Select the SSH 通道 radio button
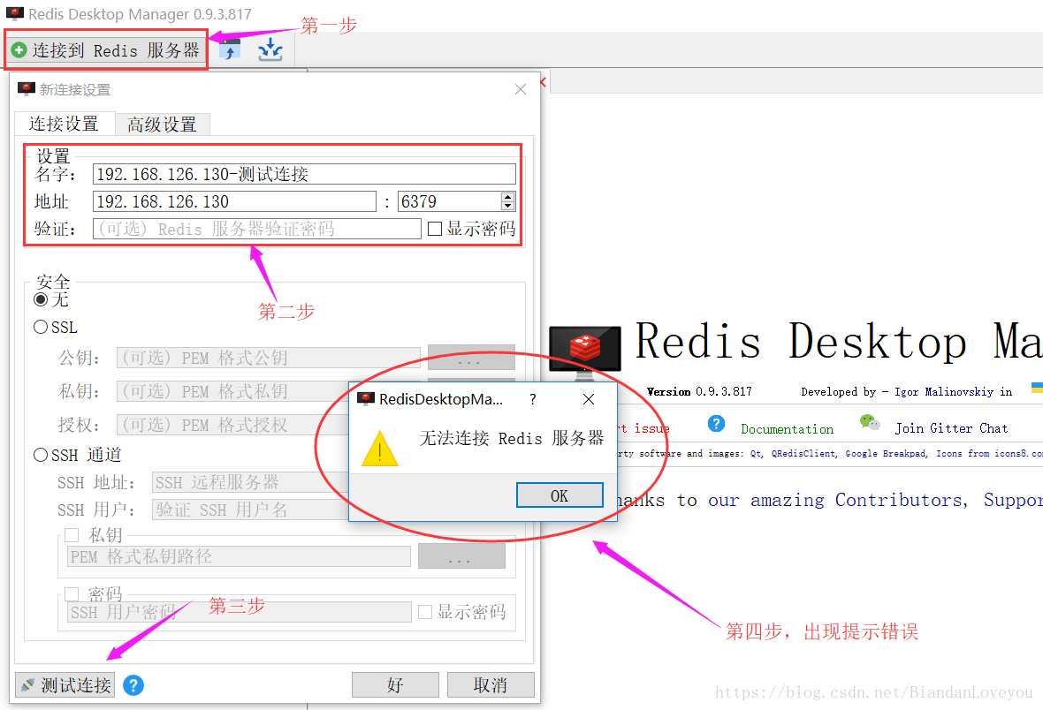1043x710 pixels. (41, 455)
